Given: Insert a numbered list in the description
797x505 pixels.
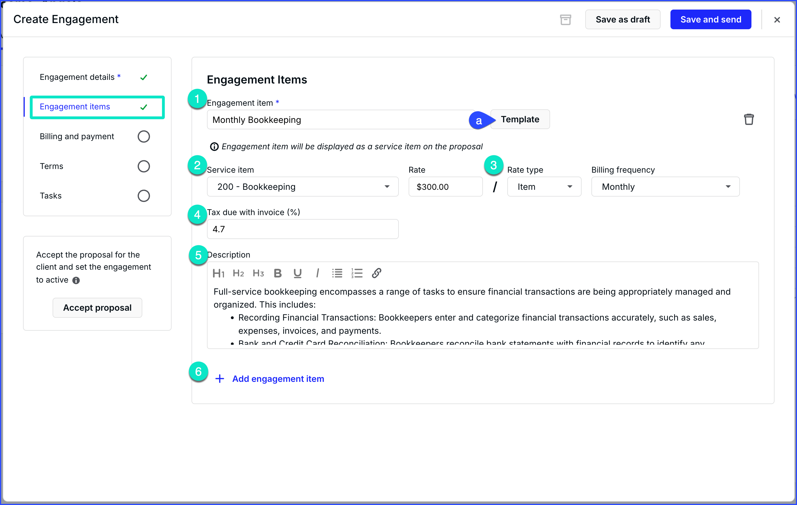Looking at the screenshot, I should tap(357, 273).
